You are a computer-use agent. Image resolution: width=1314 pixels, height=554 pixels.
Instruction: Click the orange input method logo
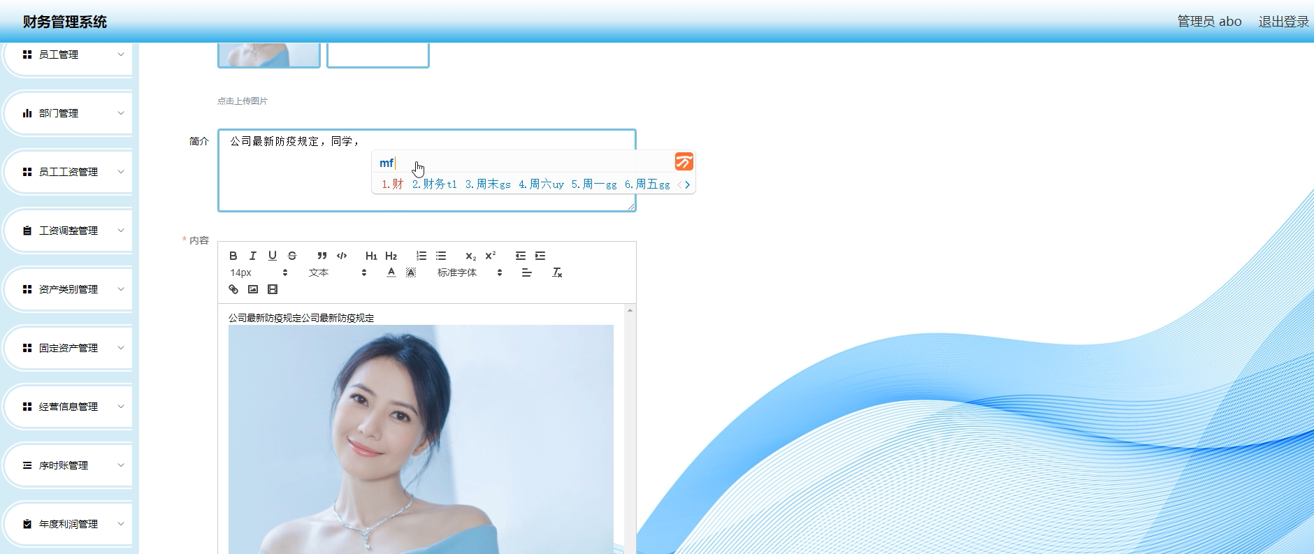click(684, 162)
